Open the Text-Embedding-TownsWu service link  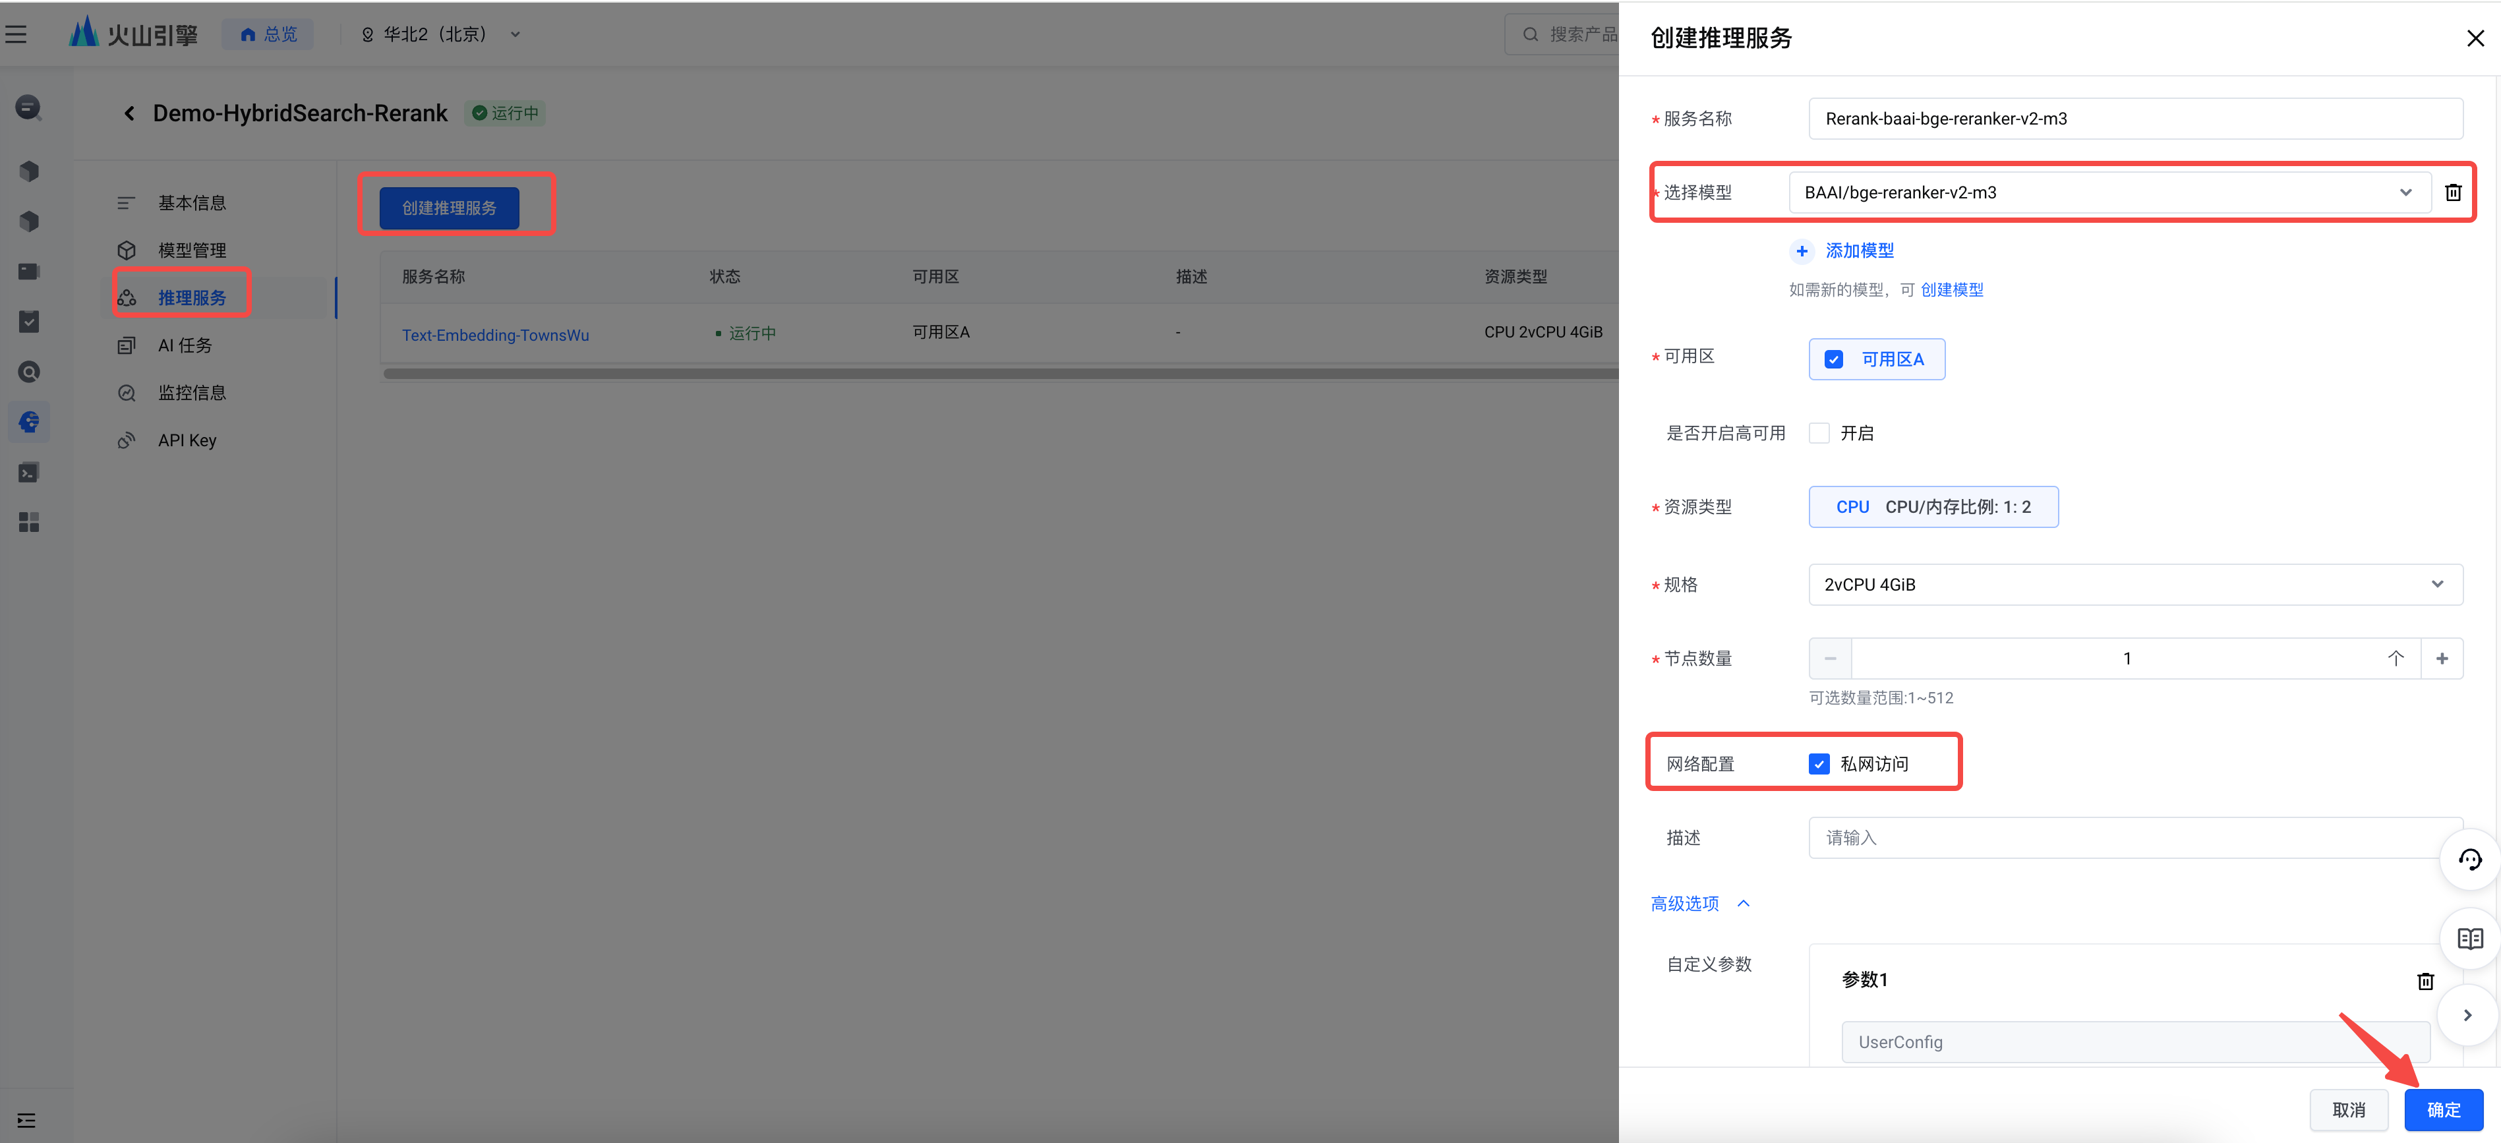pos(495,335)
